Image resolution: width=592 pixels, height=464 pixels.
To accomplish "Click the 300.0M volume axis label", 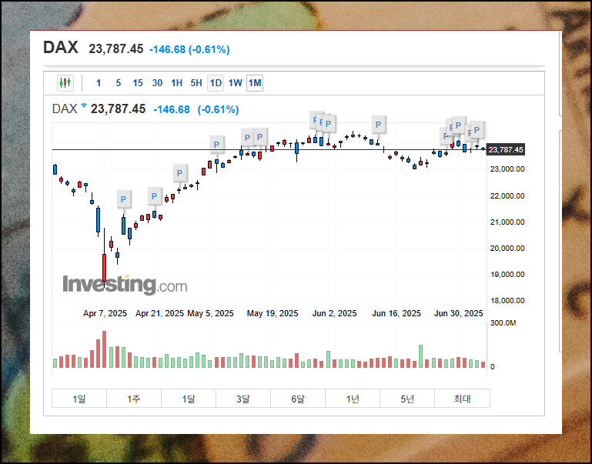I will 503,323.
